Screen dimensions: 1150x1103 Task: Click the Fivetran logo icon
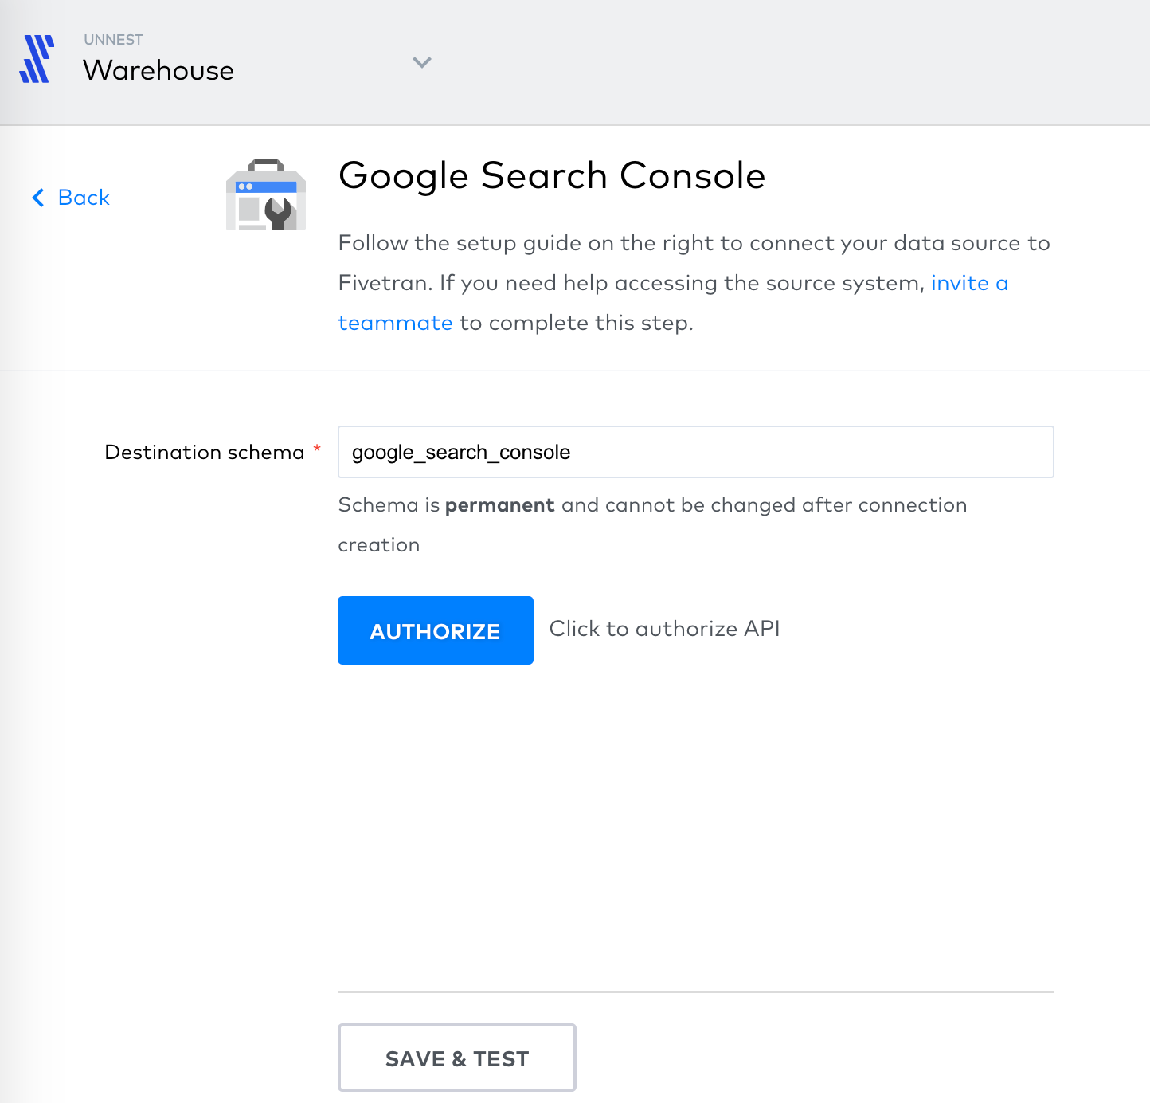point(37,58)
